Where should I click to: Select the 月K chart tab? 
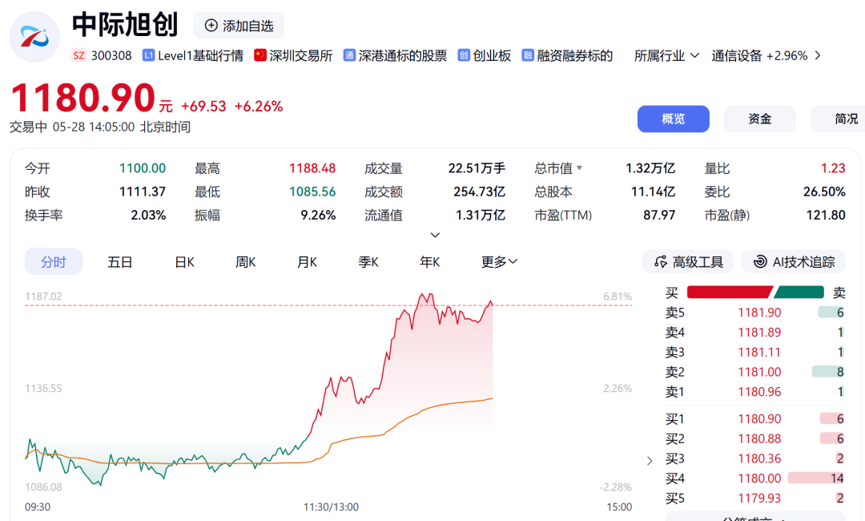tap(307, 261)
